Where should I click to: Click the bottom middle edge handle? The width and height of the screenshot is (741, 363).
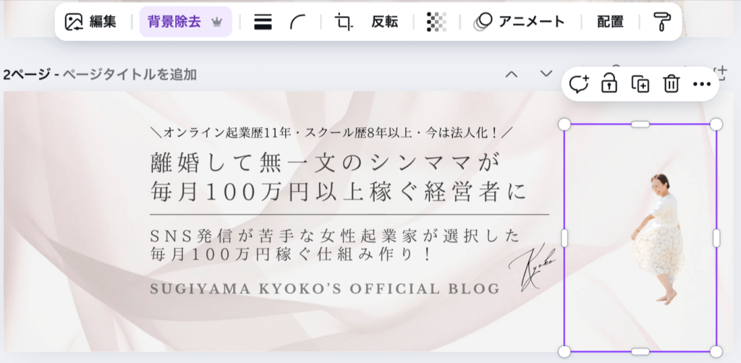click(x=640, y=351)
